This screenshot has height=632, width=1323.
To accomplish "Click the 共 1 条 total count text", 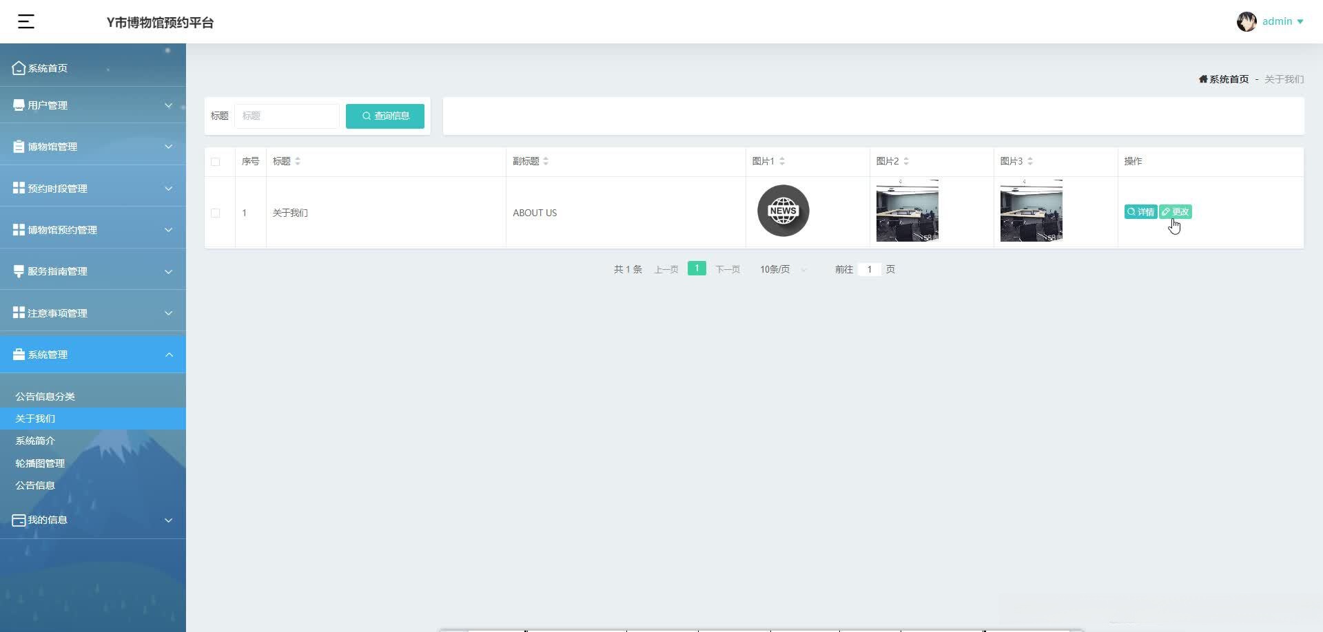I will click(628, 269).
